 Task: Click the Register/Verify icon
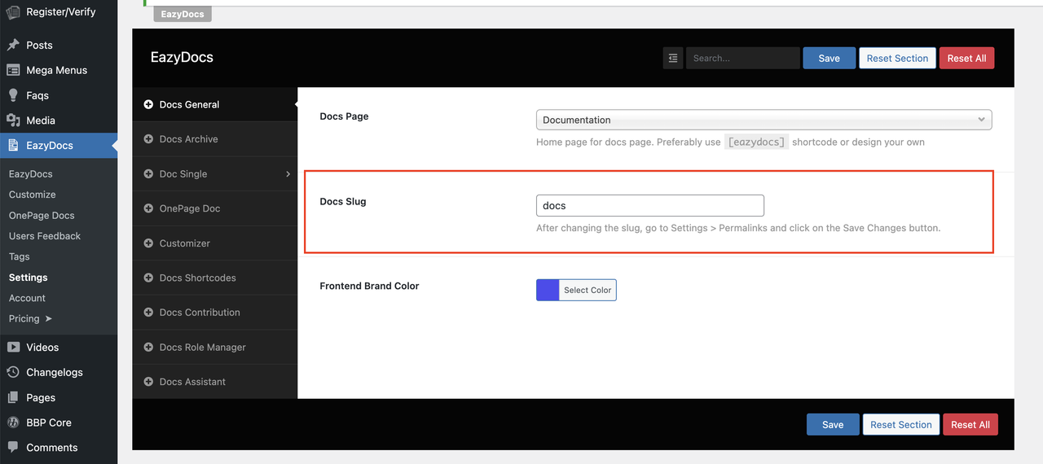[13, 12]
